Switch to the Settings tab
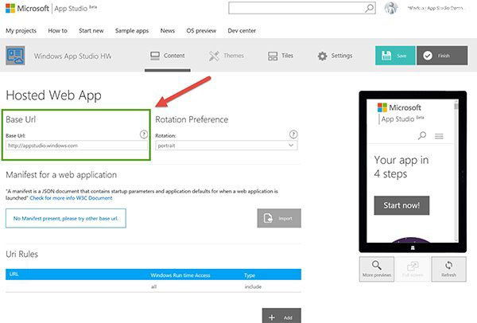The image size is (477, 323). click(x=335, y=56)
